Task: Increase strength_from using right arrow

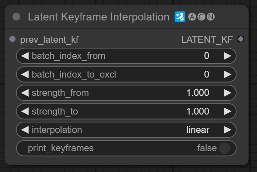Action: pyautogui.click(x=227, y=93)
